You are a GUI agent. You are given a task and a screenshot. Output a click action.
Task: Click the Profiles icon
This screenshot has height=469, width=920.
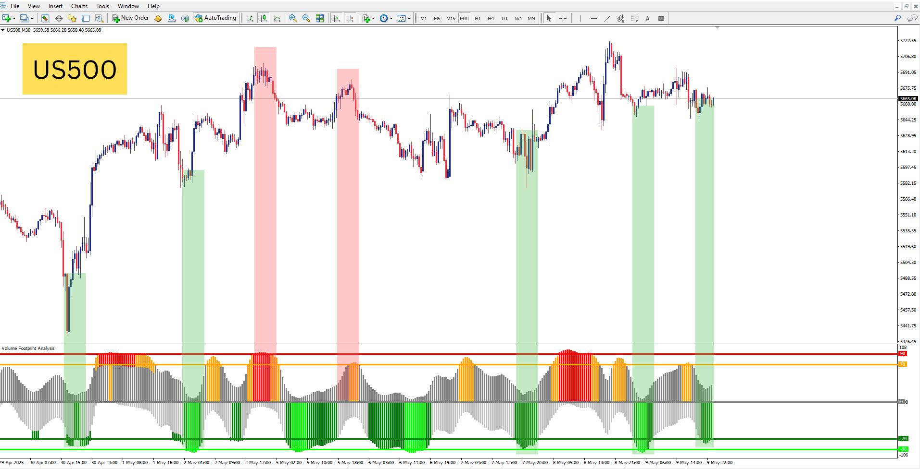click(x=25, y=18)
